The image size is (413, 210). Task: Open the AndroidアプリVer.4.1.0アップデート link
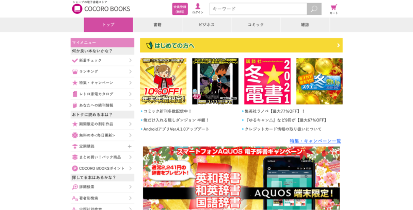[x=176, y=129]
